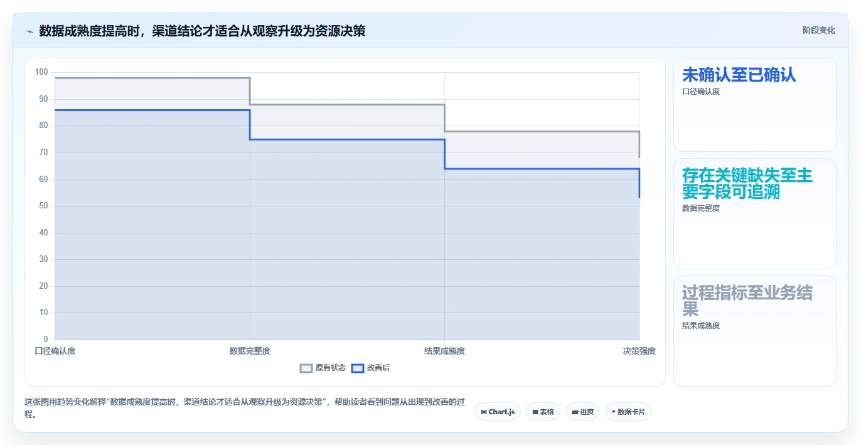This screenshot has width=861, height=445.
Task: Select the 过程指标至业务结果 card heading
Action: 747,301
